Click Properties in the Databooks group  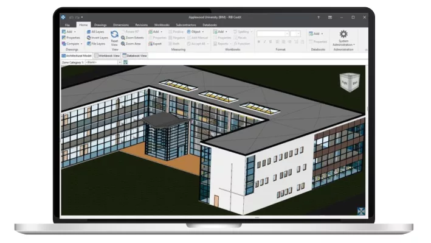318,41
